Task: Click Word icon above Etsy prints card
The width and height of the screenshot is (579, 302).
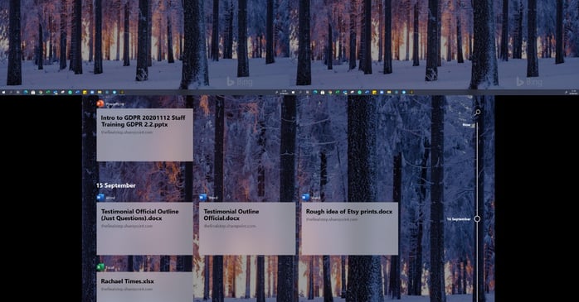Action: point(305,198)
